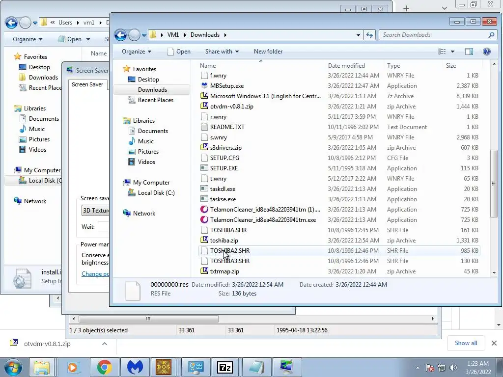
Task: Select the SETUP.EXE application icon
Action: (204, 168)
